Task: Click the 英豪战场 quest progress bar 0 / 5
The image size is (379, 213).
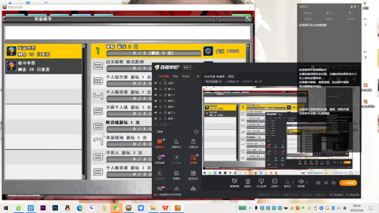Action: point(129,144)
